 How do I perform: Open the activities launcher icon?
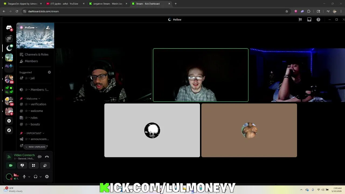coord(34,165)
